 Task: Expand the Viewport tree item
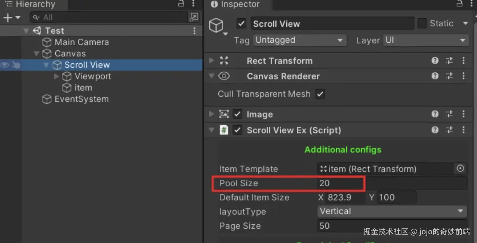pyautogui.click(x=56, y=76)
